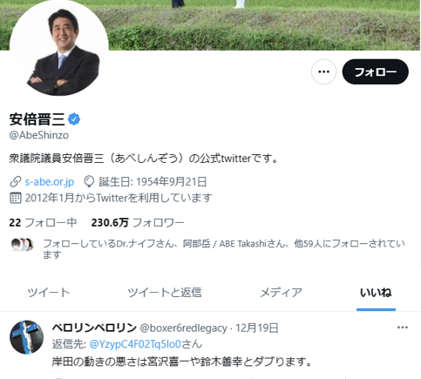
Task: Click the @boxer6redlegacy handle in tweet
Action: pyautogui.click(x=184, y=328)
